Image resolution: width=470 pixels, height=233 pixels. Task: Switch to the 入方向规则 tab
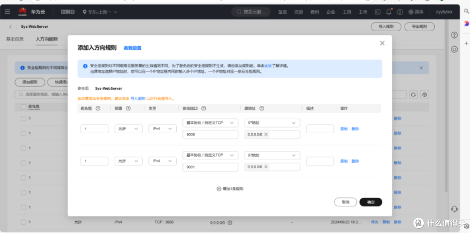[47, 39]
